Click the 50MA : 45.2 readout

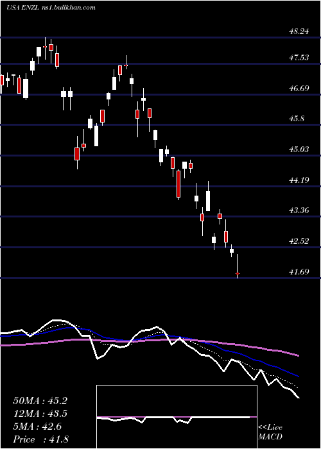pos(40,401)
